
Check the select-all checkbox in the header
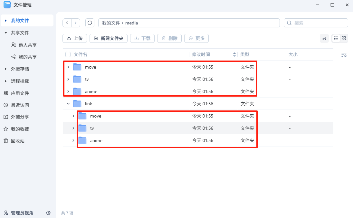[x=68, y=54]
